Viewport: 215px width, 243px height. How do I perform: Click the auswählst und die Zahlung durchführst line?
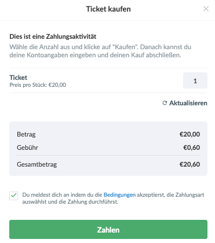70,202
